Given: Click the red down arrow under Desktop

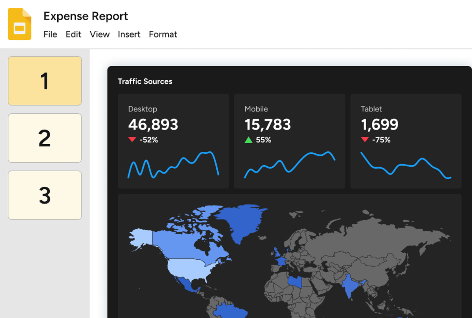Looking at the screenshot, I should tap(132, 140).
